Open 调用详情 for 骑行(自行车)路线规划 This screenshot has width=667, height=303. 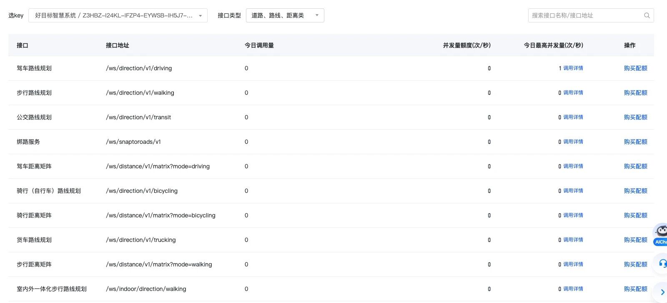click(573, 191)
